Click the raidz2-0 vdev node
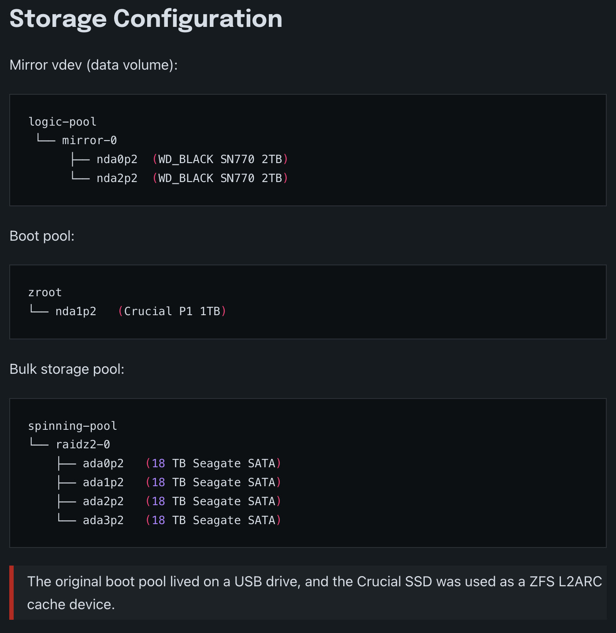 click(83, 444)
